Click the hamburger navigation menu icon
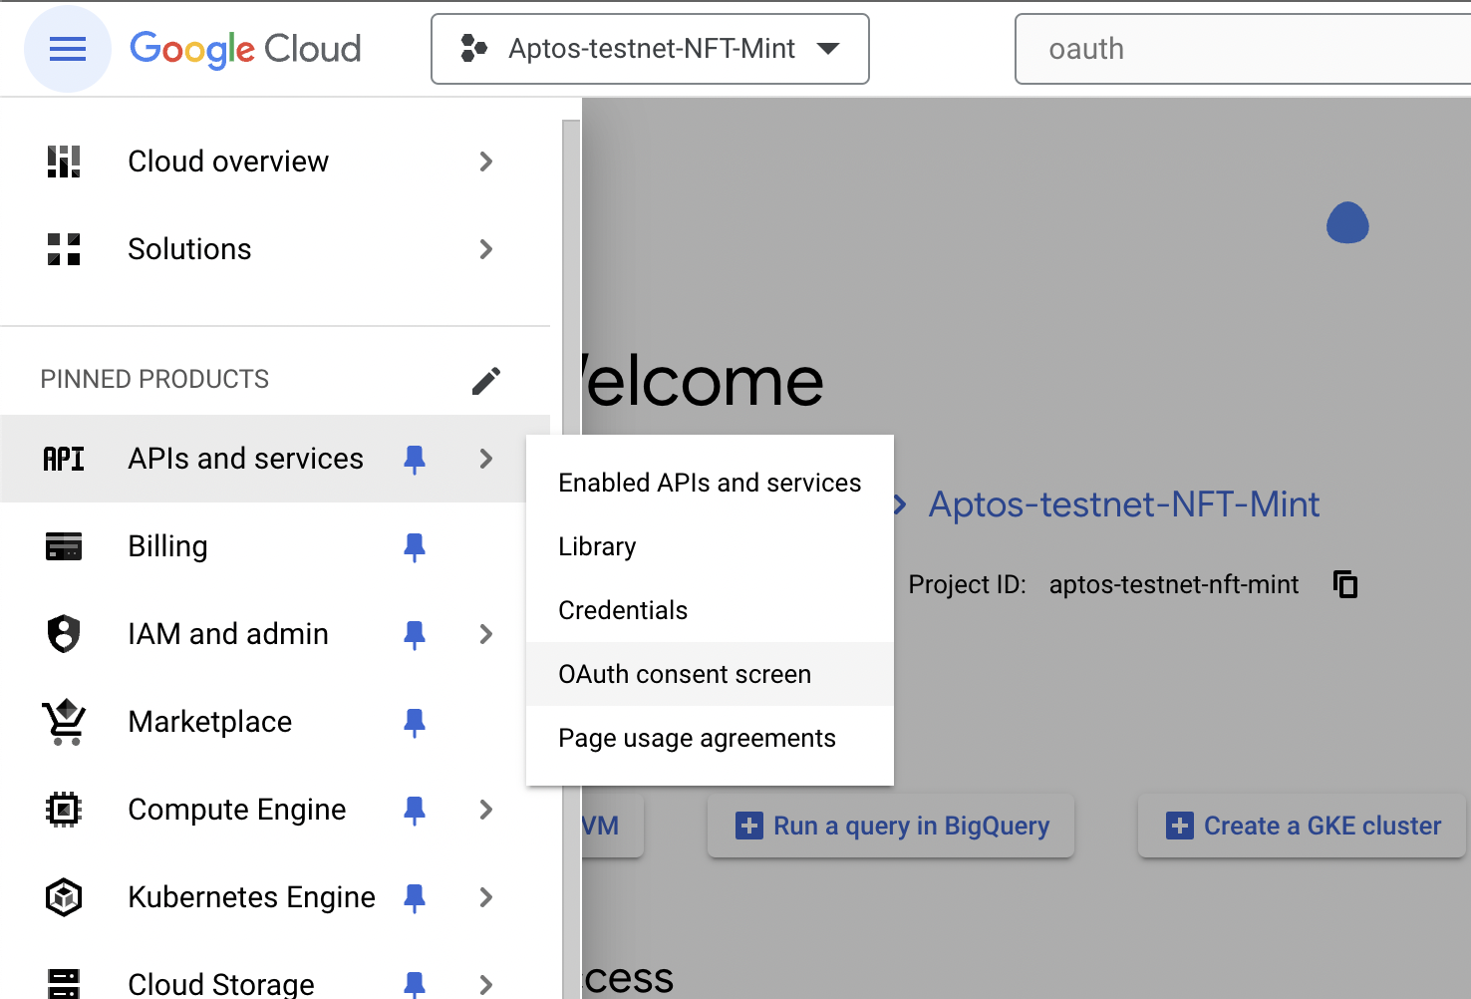 (67, 49)
